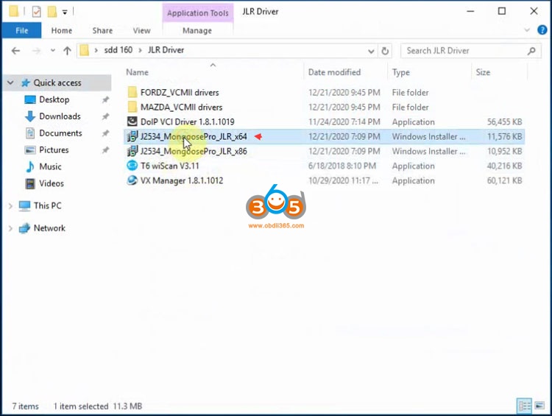
Task: Select the file name "VX Manager 1.8.1.1012"
Action: (182, 180)
